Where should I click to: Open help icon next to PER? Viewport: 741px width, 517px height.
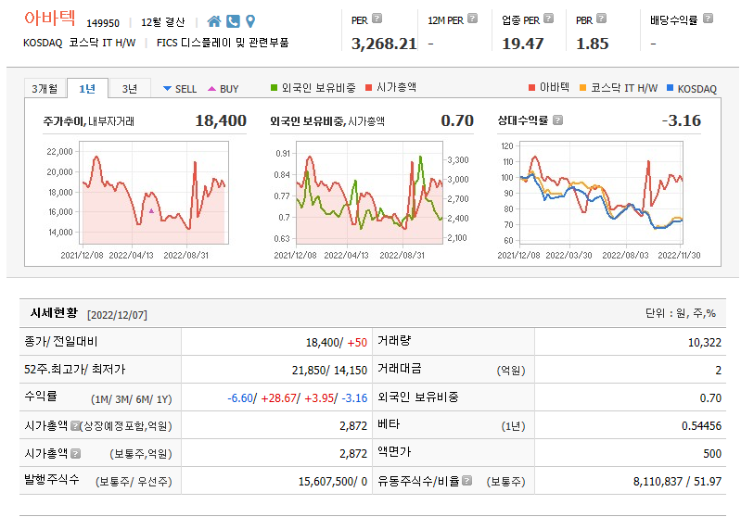point(377,19)
